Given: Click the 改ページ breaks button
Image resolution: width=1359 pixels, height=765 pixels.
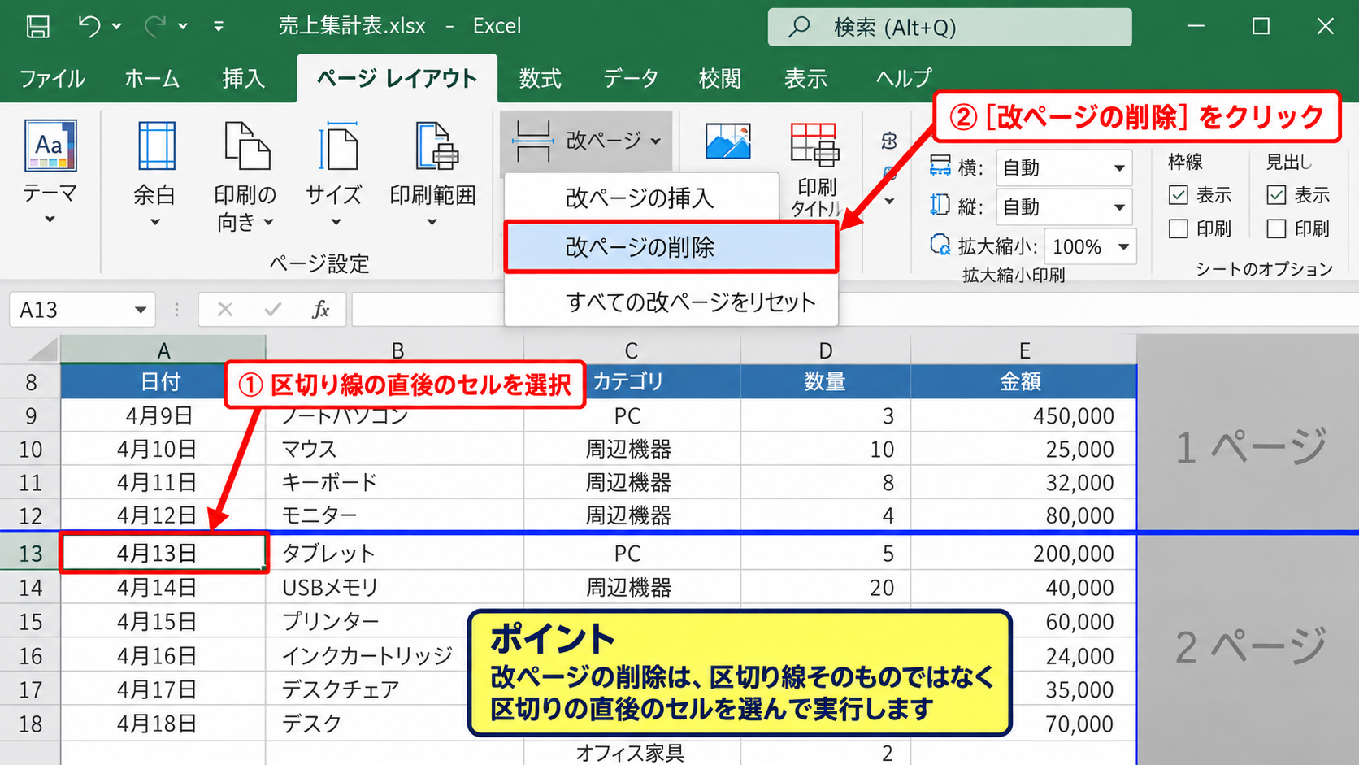Looking at the screenshot, I should tap(587, 141).
